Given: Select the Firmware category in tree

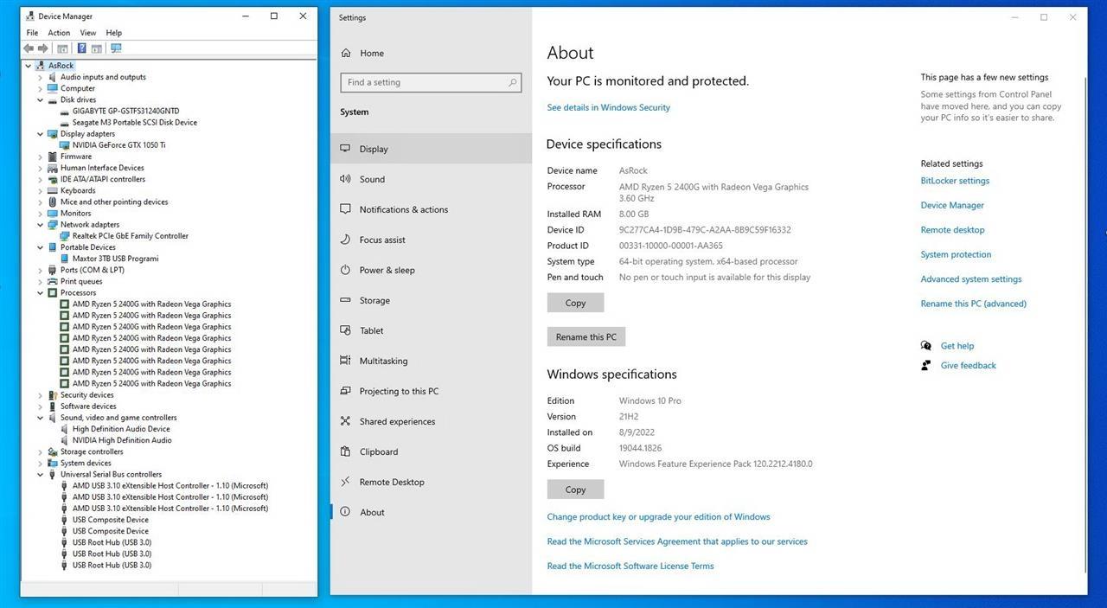Looking at the screenshot, I should point(75,157).
